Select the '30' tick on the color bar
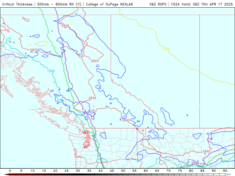 [x=78, y=171]
